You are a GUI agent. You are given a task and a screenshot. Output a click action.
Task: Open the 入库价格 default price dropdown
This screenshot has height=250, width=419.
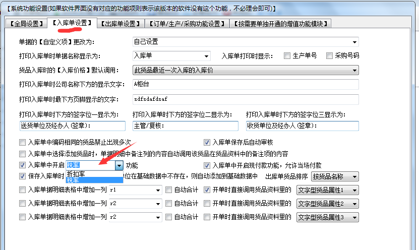[x=355, y=70]
